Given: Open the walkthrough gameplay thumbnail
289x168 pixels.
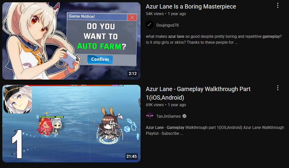Looking at the screenshot, I should pos(71,124).
